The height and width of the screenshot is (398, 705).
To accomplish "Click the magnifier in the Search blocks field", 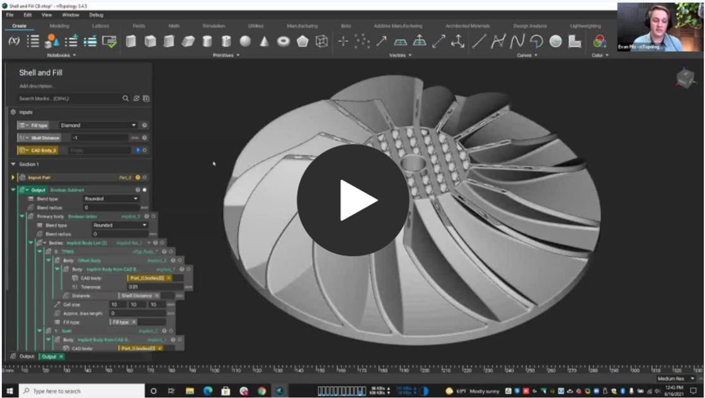I will point(126,99).
